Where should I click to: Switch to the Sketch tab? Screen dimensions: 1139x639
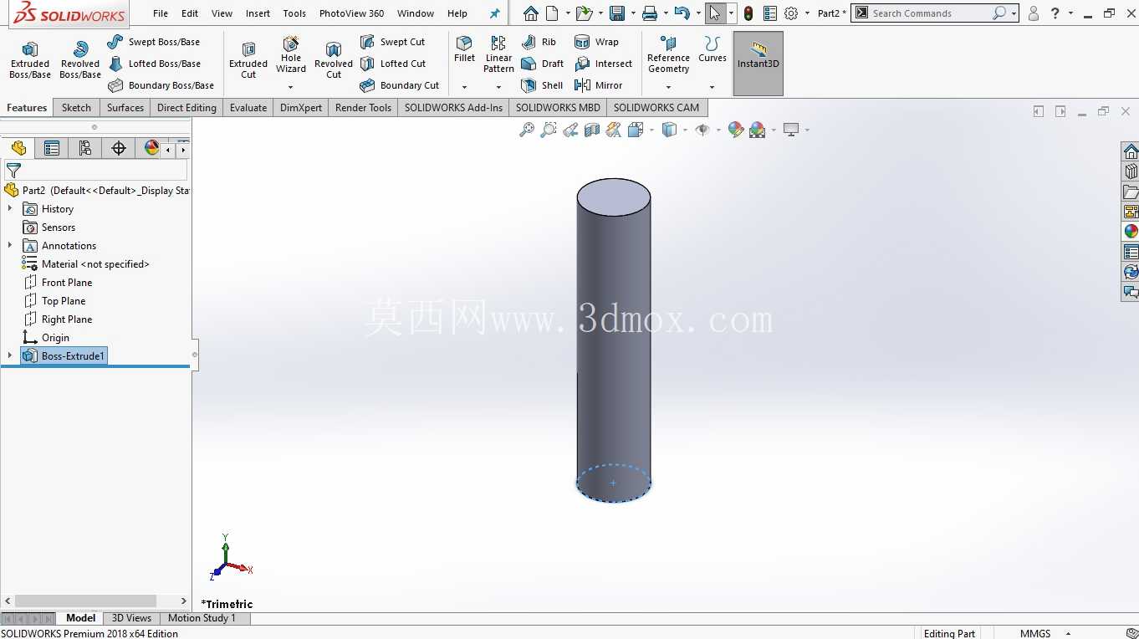[x=76, y=107]
